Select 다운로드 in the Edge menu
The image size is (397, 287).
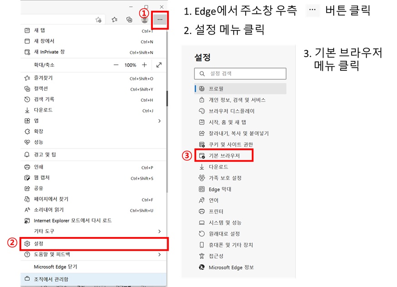pyautogui.click(x=93, y=110)
